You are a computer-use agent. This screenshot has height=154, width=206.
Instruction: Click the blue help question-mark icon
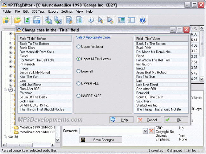click(143, 20)
